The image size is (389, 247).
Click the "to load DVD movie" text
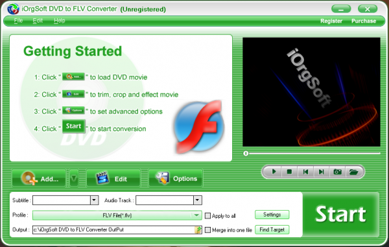(x=119, y=77)
